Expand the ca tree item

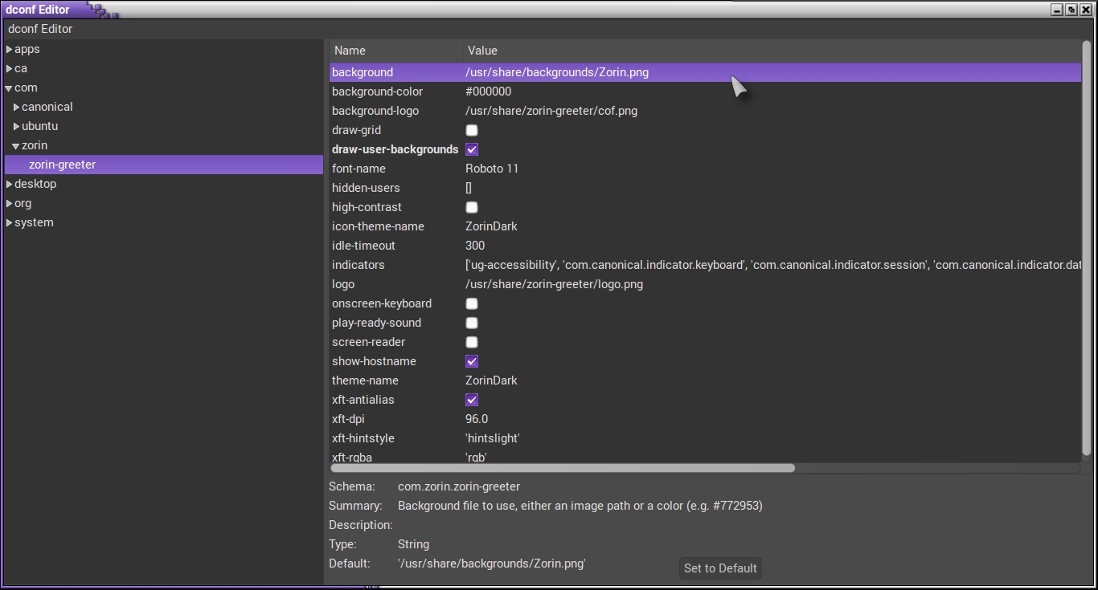(x=9, y=68)
